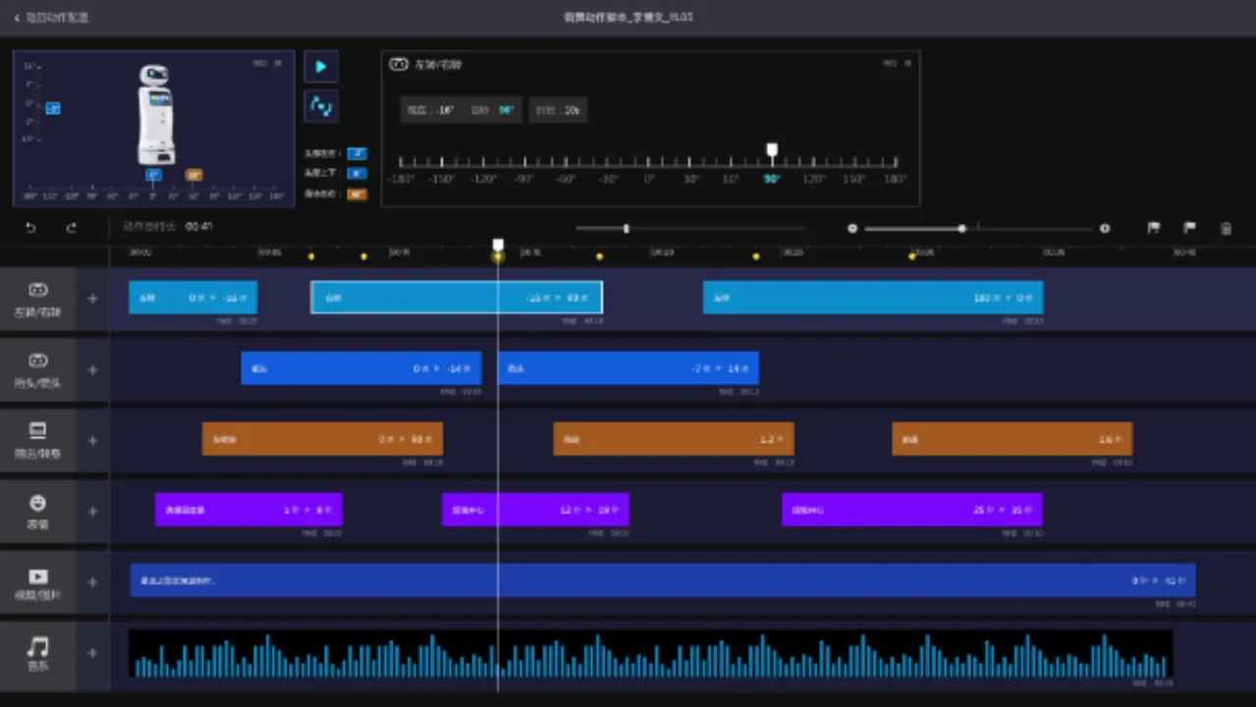Image resolution: width=1256 pixels, height=707 pixels.
Task: Click the cyan value box beside the Play column
Action: click(x=356, y=153)
